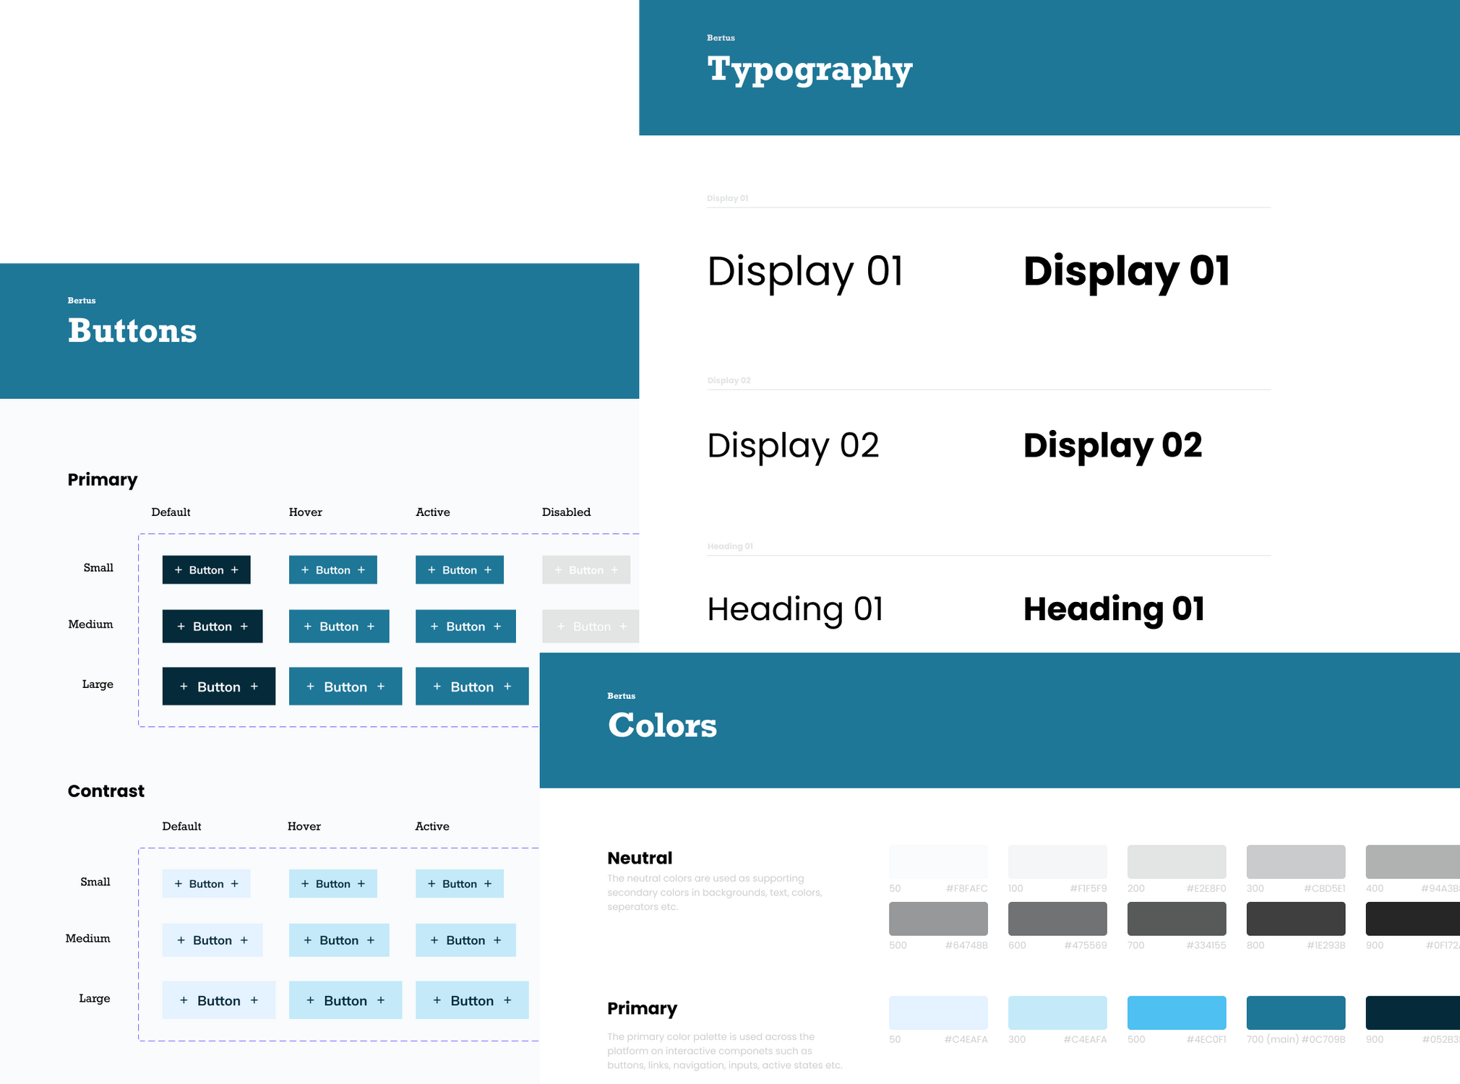Click right plus icon on Contrast Small Hover button
Screen dimensions: 1460x1084
click(x=361, y=884)
